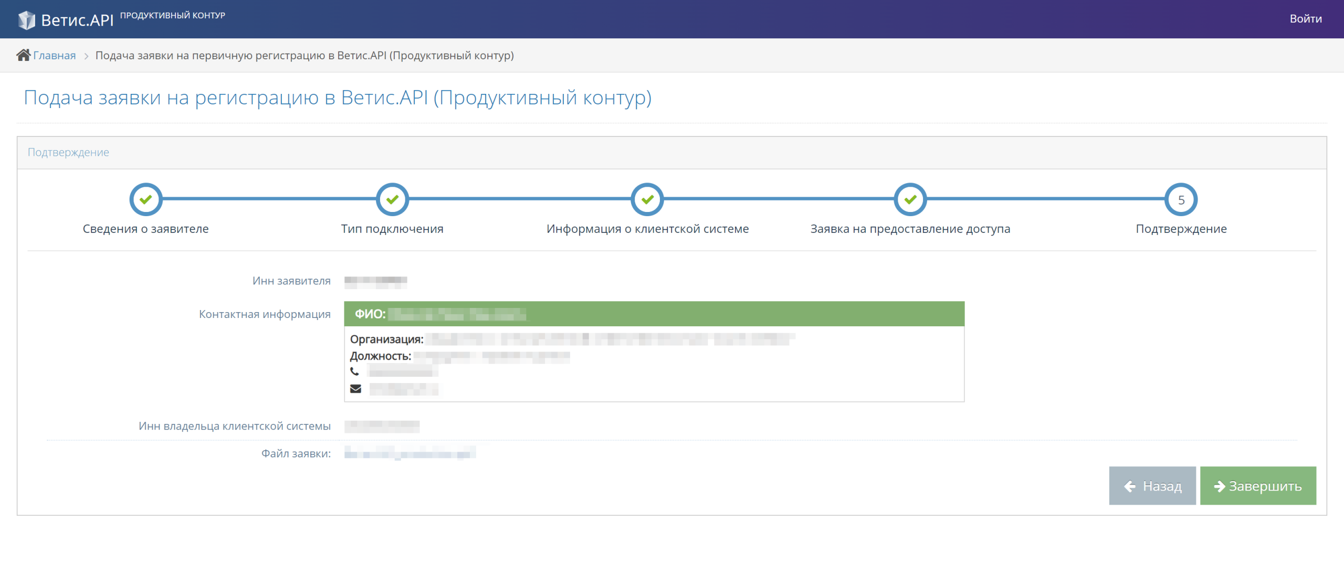Screen dimensions: 1344x575
Task: Click the Должность: label in contact card
Action: pos(381,356)
